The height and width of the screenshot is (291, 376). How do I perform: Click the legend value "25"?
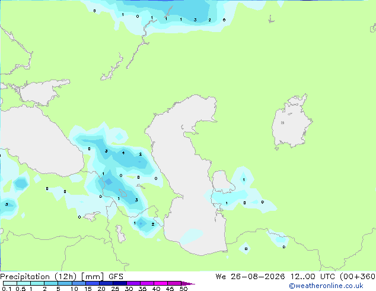pyautogui.click(x=115, y=289)
